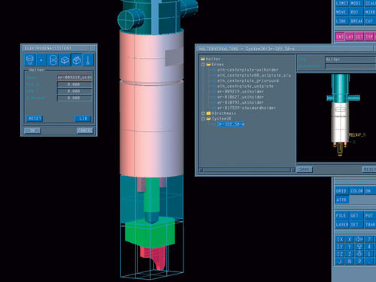Confirm with OK in Elektrodenassistent

pyautogui.click(x=32, y=131)
